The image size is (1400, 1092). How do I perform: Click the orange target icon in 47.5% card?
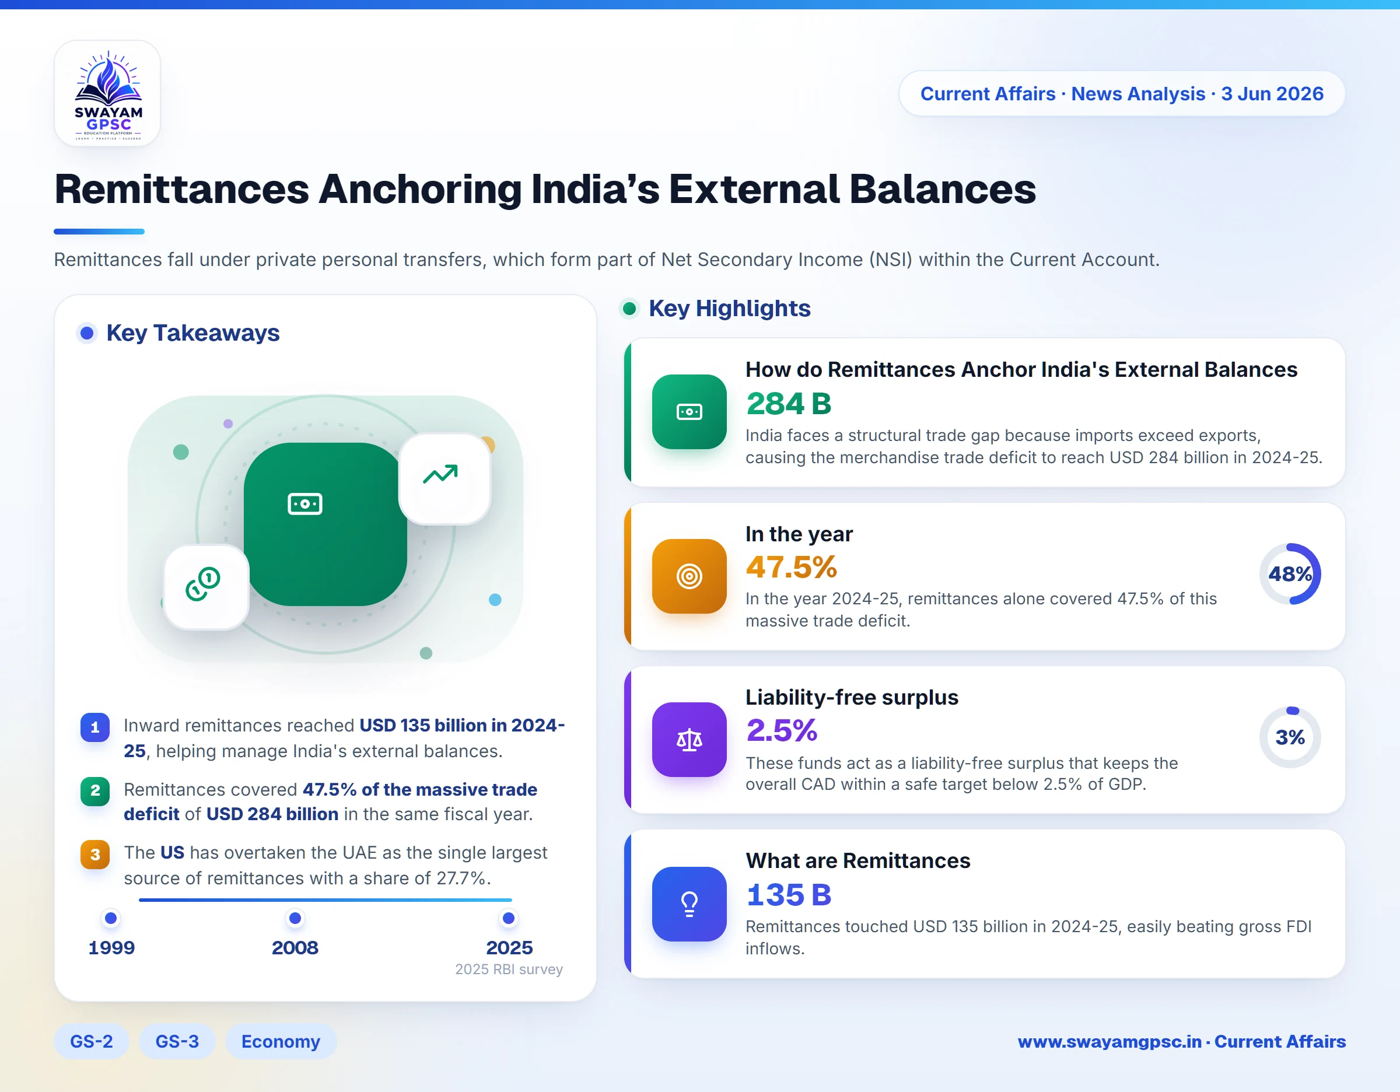pos(689,576)
